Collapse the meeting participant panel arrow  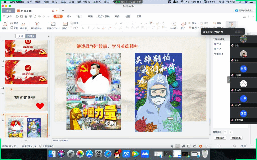pos(229,80)
